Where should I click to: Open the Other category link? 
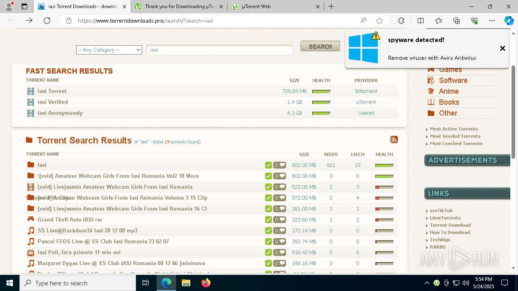448,113
